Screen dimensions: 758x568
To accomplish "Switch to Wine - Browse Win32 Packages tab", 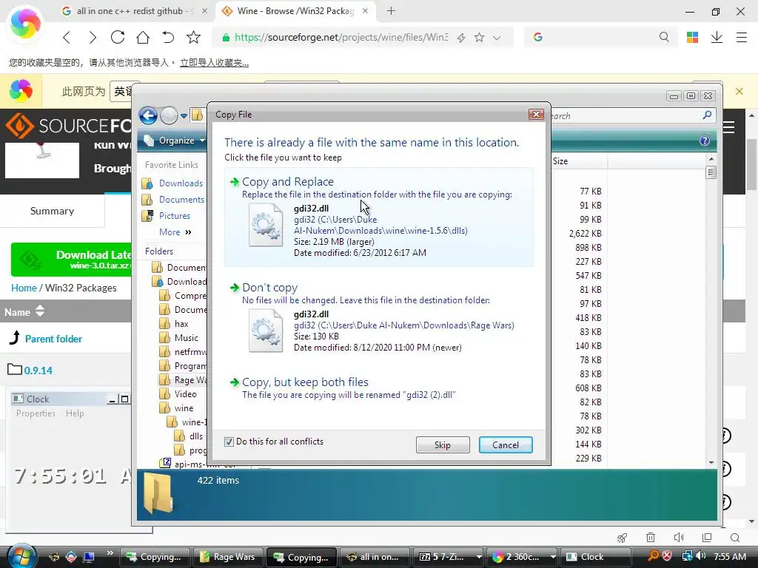I will [x=295, y=10].
